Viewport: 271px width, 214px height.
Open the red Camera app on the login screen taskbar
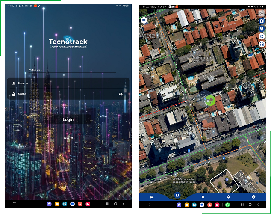coord(88,204)
